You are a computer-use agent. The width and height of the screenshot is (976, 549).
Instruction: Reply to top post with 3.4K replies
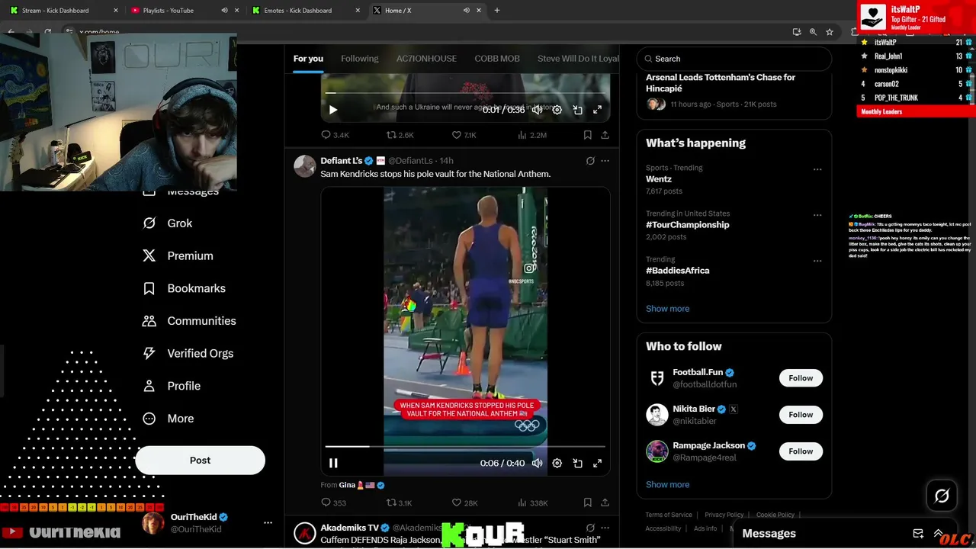(x=335, y=135)
